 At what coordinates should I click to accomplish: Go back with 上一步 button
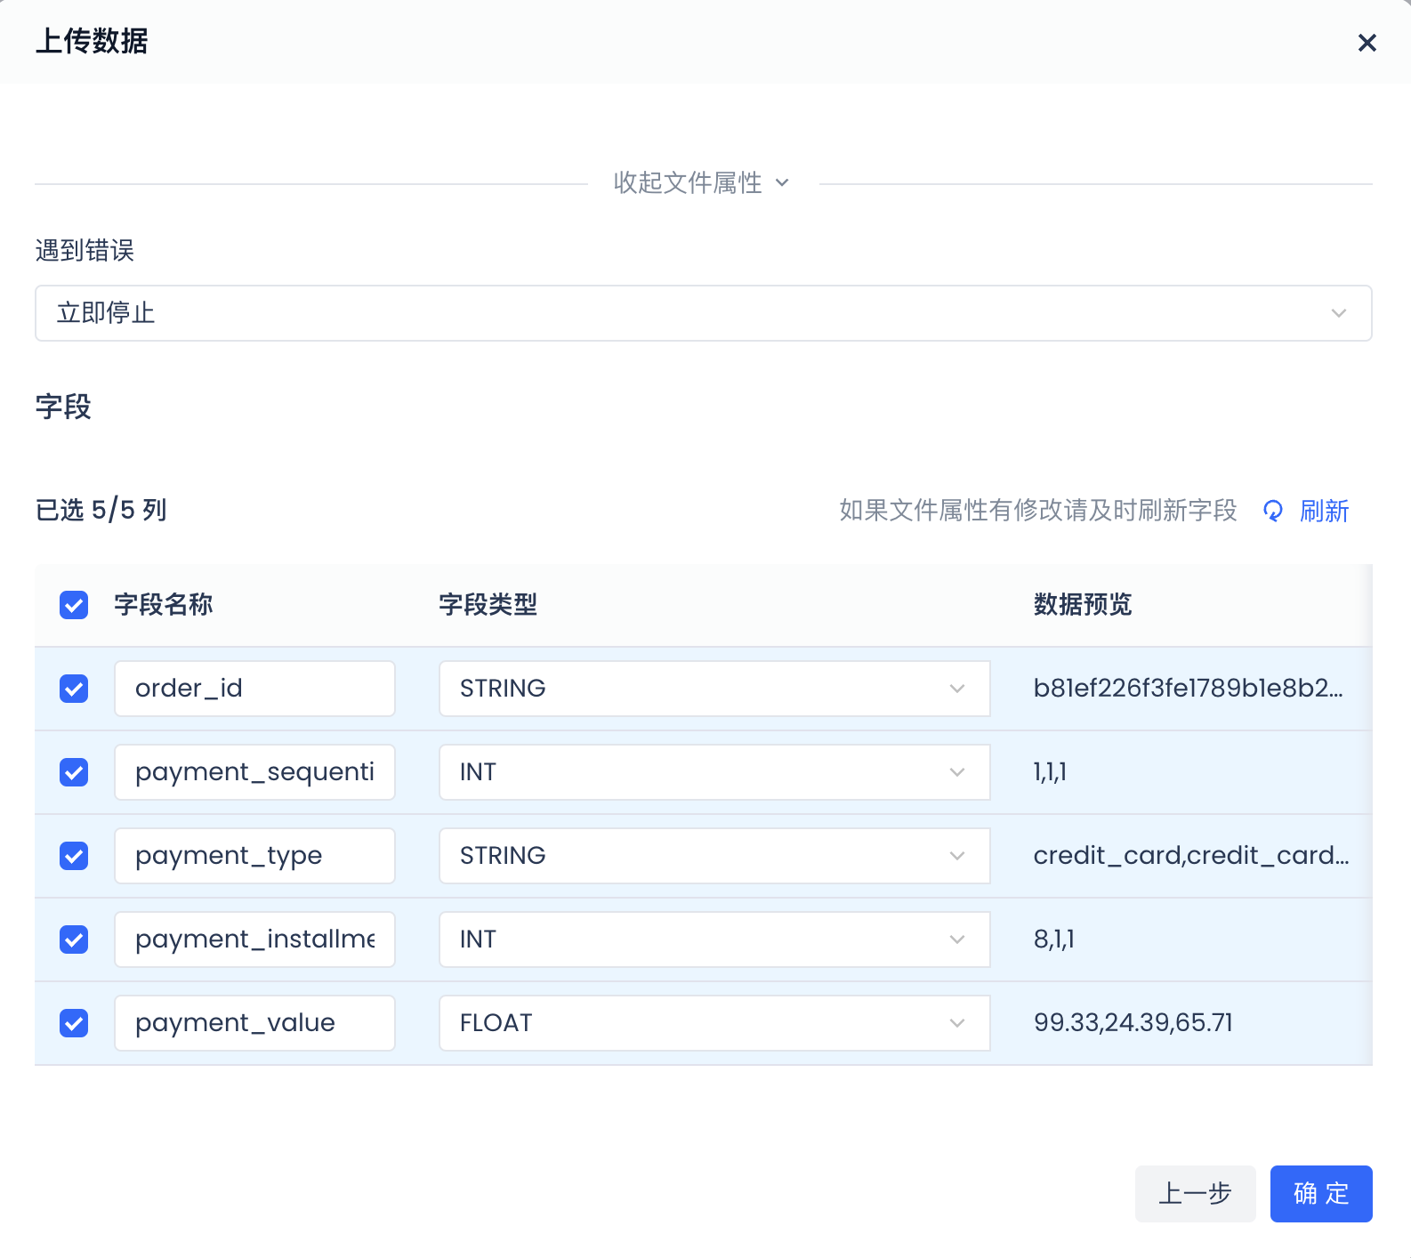[1195, 1194]
